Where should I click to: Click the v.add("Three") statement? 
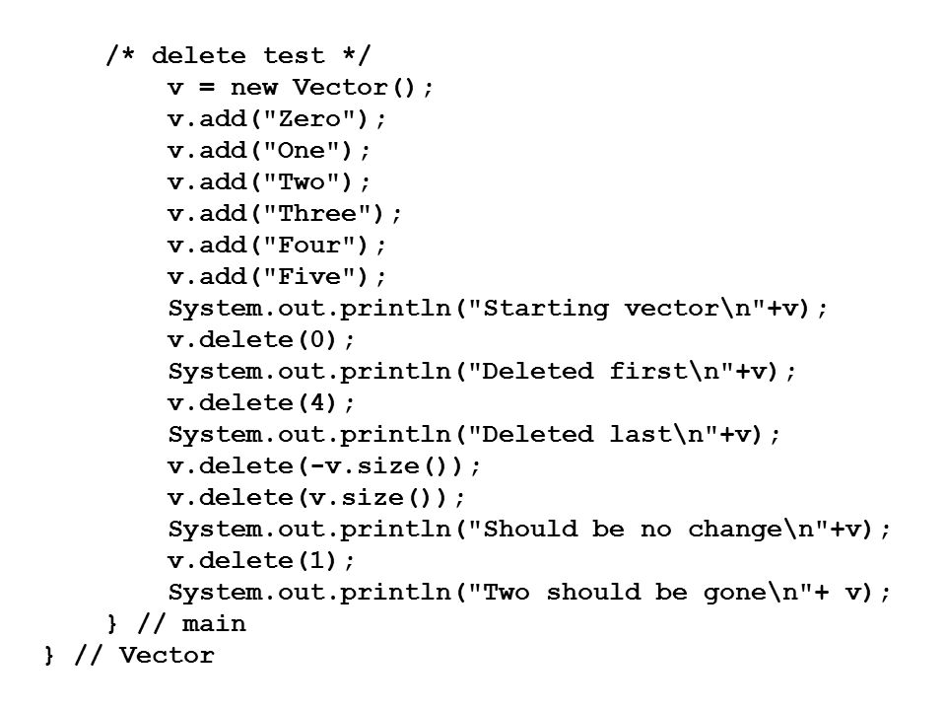pos(284,214)
